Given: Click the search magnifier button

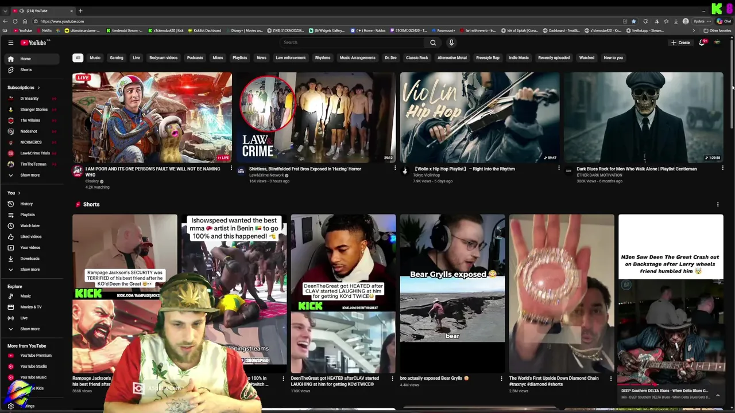Looking at the screenshot, I should pyautogui.click(x=433, y=42).
